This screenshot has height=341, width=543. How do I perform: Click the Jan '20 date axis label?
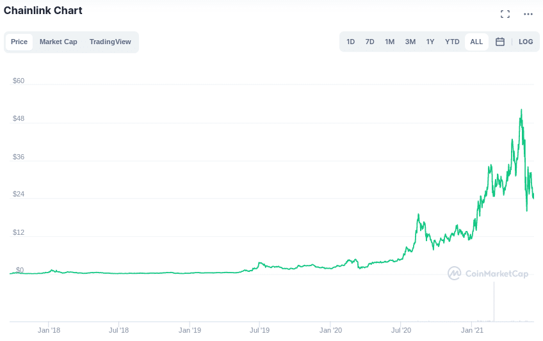[x=330, y=330]
